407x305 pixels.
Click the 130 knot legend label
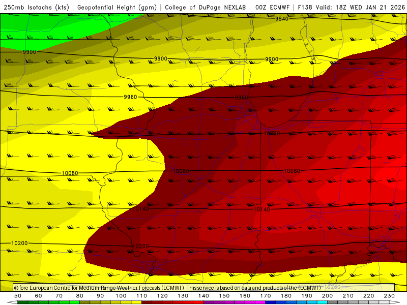pos(183,296)
